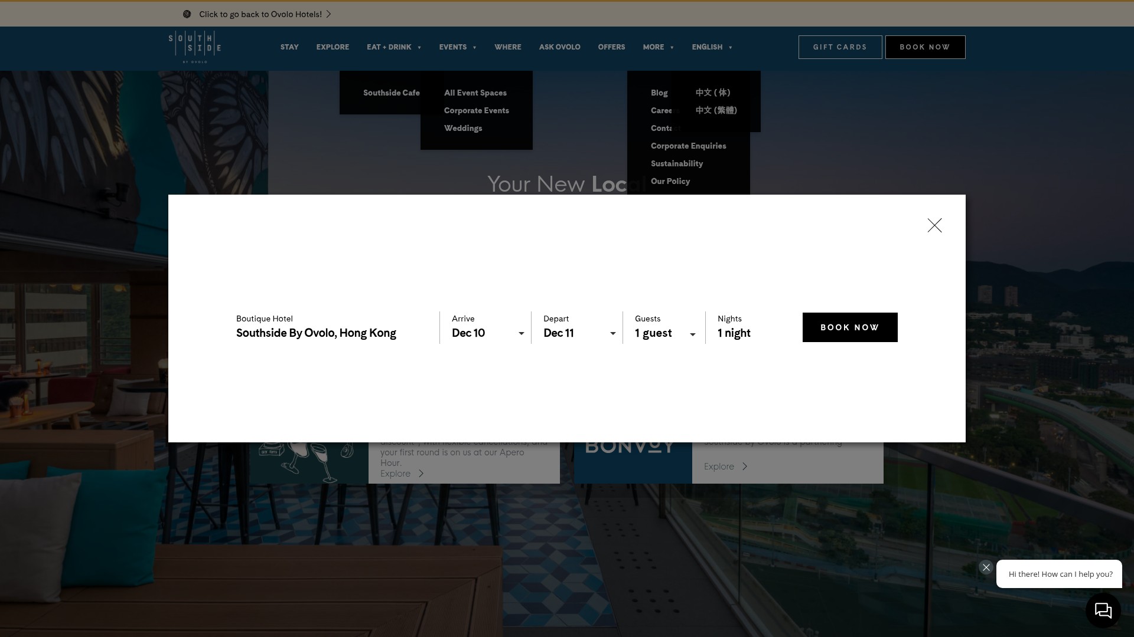Screen dimensions: 1134x637
Task: Click Book Now in the header
Action: [925, 47]
